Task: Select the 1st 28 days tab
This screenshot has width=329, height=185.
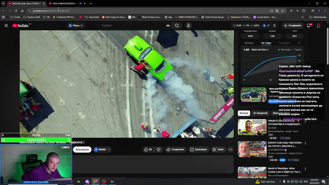Action: tap(284, 43)
